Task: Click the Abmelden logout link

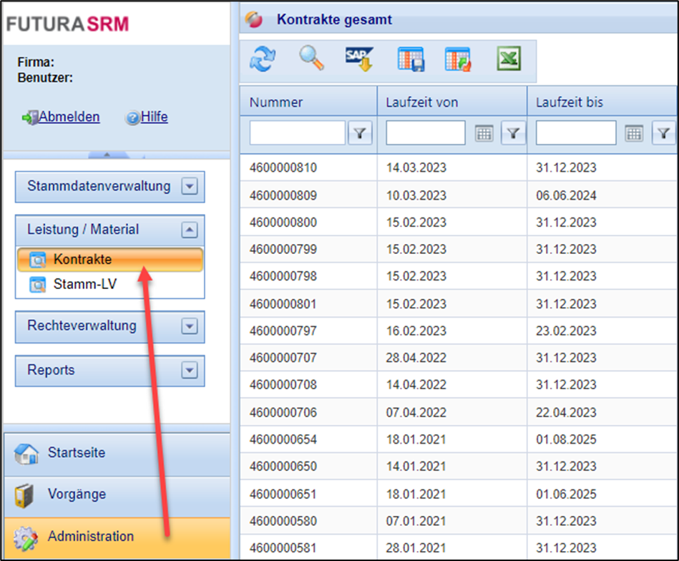Action: tap(69, 117)
